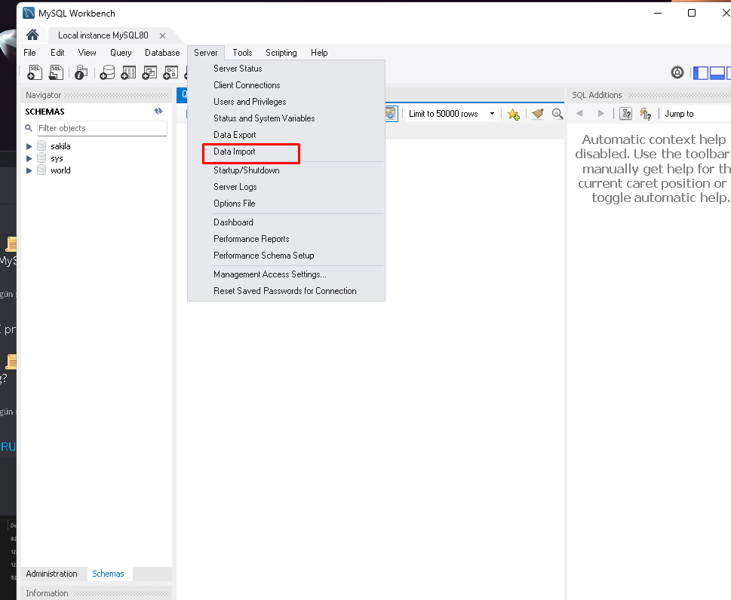Expand the sys schema
This screenshot has width=731, height=600.
[29, 158]
